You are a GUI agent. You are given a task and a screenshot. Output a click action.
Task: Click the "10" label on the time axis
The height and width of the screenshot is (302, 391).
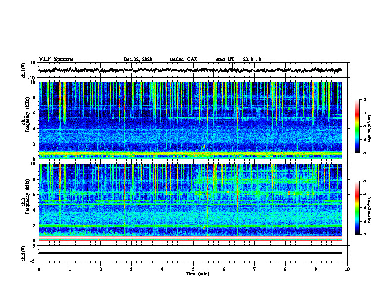347,269
